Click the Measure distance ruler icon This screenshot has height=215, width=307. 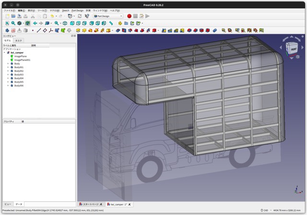pyautogui.click(x=111, y=23)
